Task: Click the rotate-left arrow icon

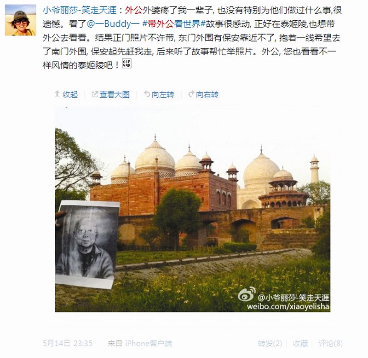Action: point(147,94)
